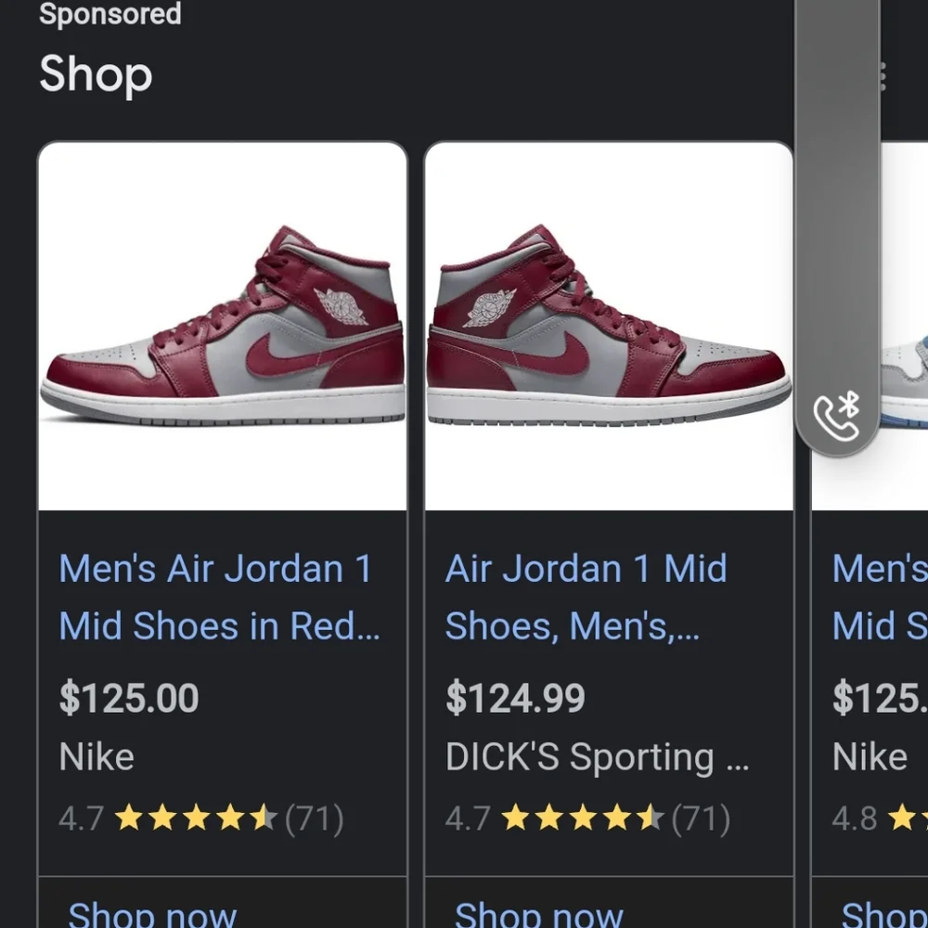Tap the Nike seller name on first card
This screenshot has width=928, height=928.
coord(97,757)
